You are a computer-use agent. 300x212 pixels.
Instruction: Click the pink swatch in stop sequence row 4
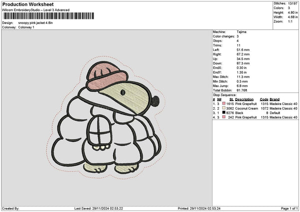(224, 117)
